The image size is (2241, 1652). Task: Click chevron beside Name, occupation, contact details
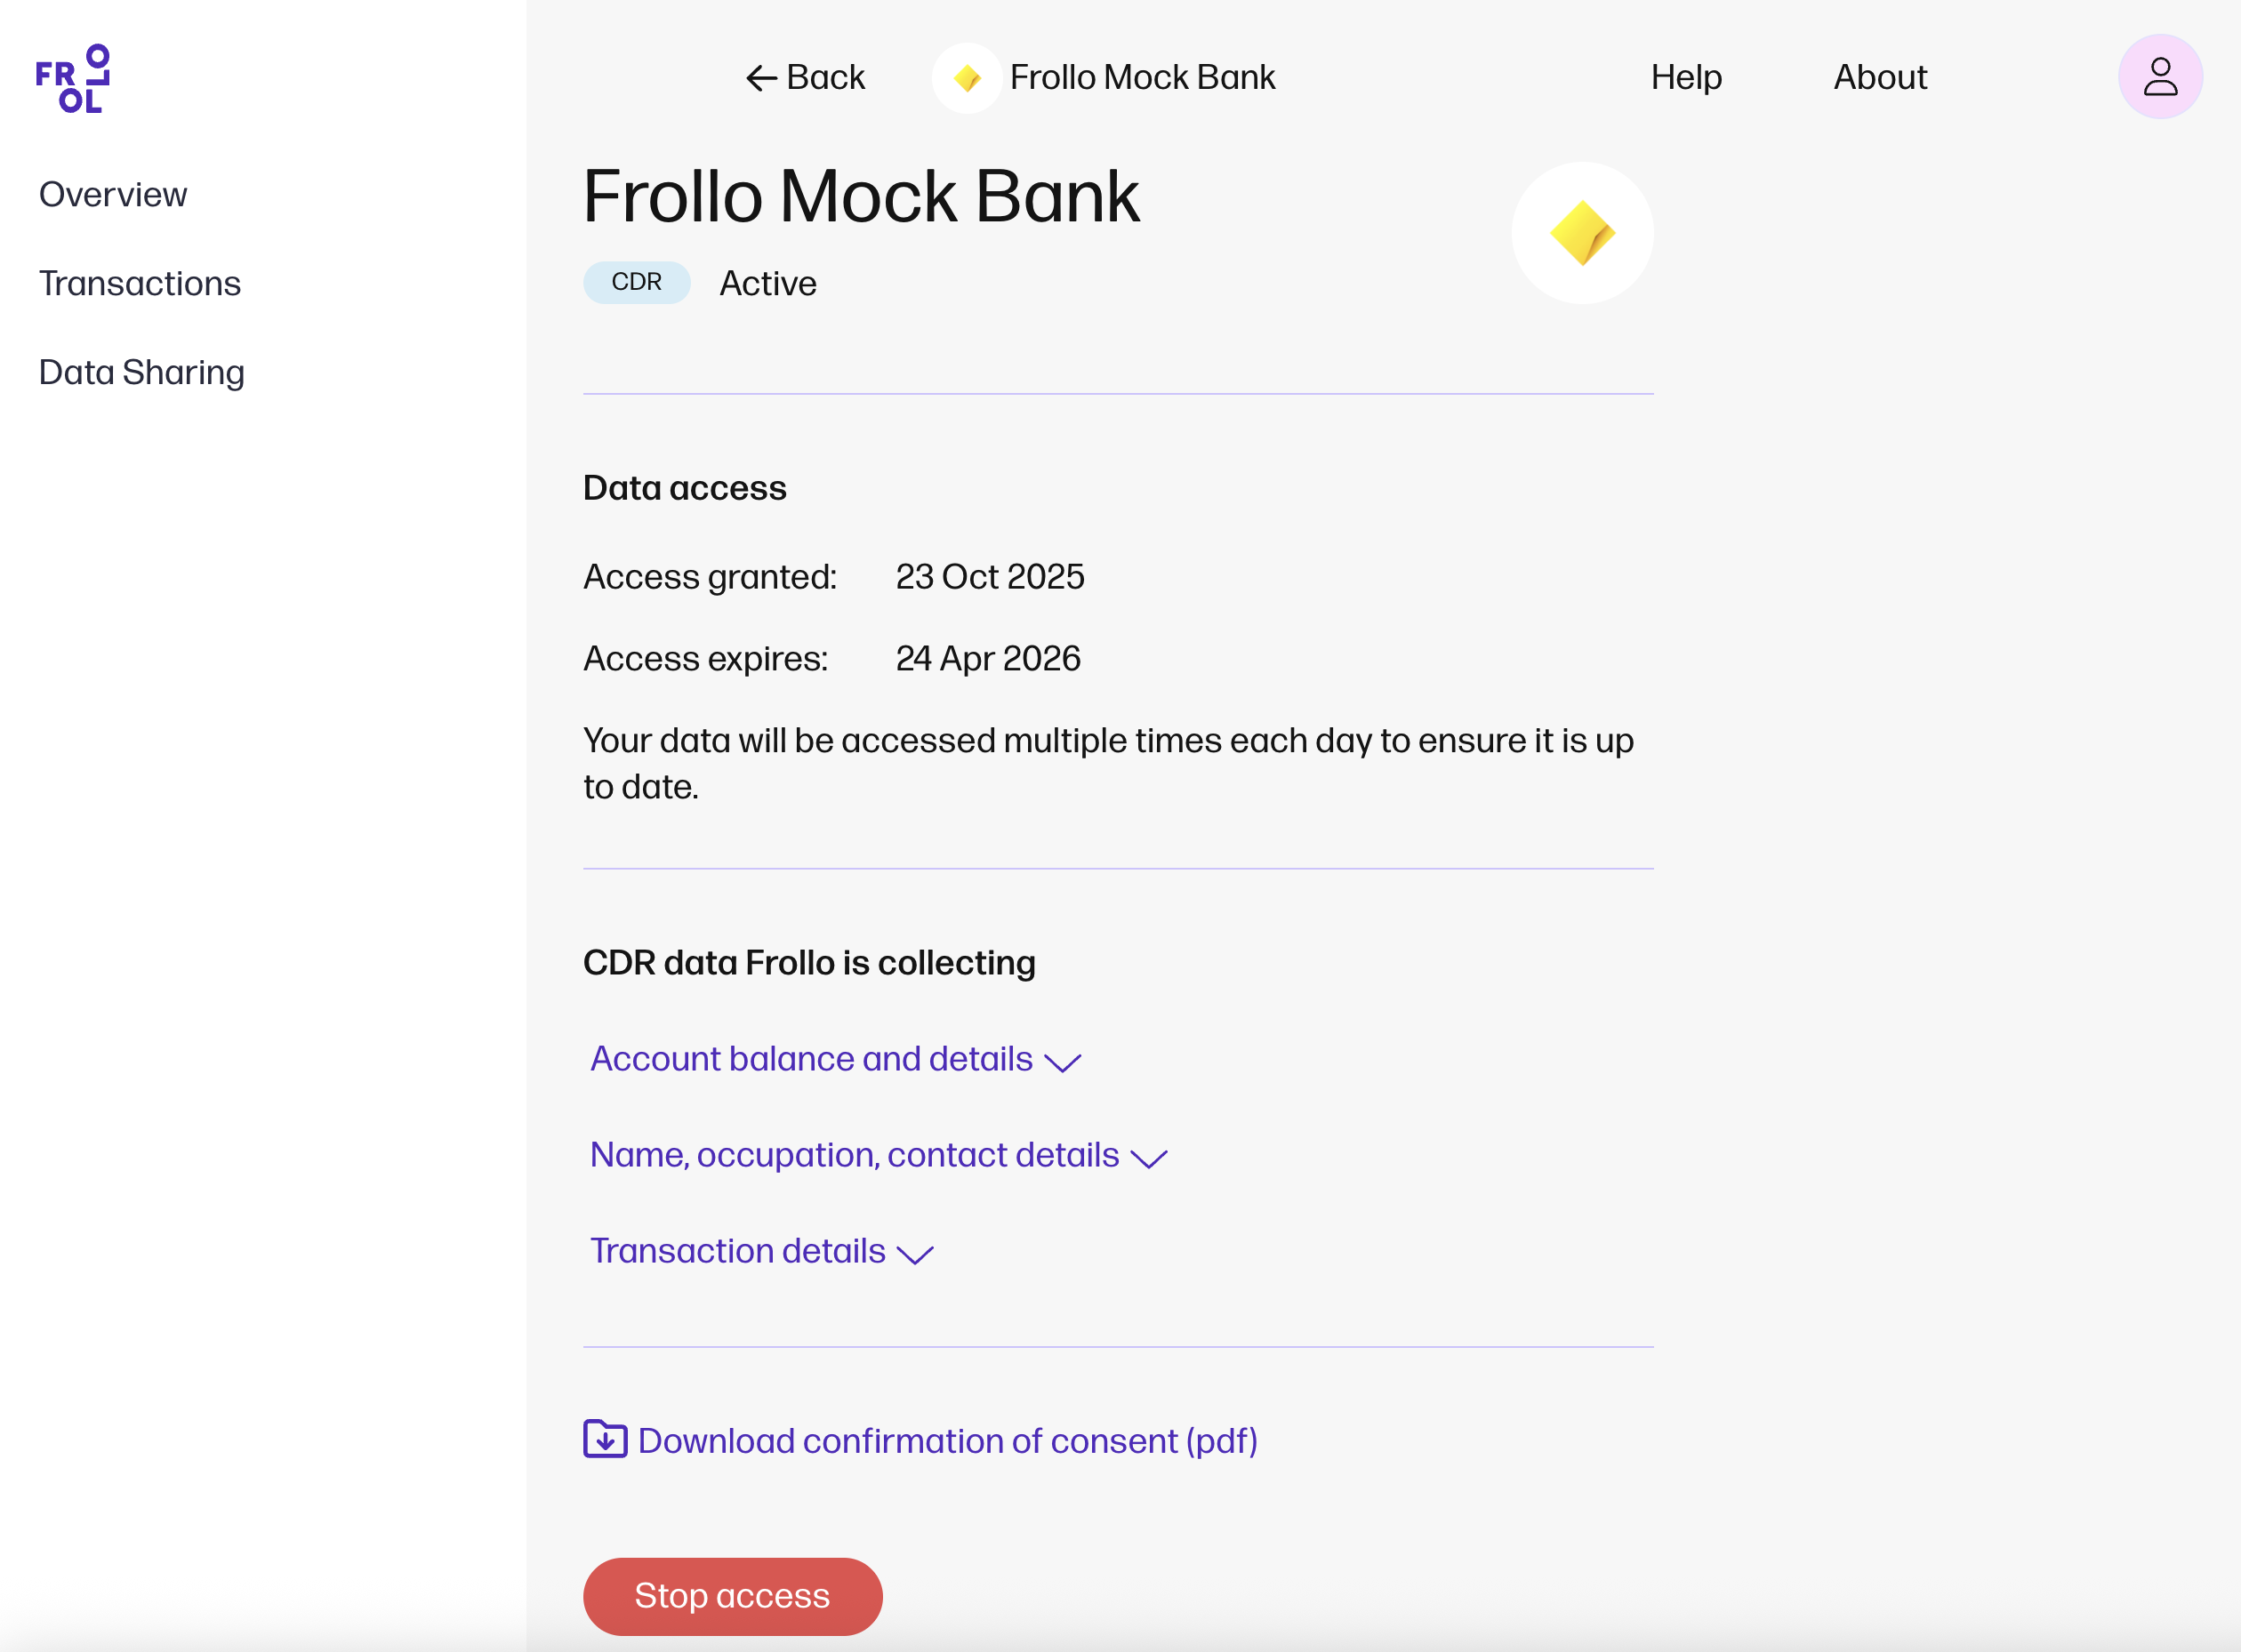tap(1148, 1158)
